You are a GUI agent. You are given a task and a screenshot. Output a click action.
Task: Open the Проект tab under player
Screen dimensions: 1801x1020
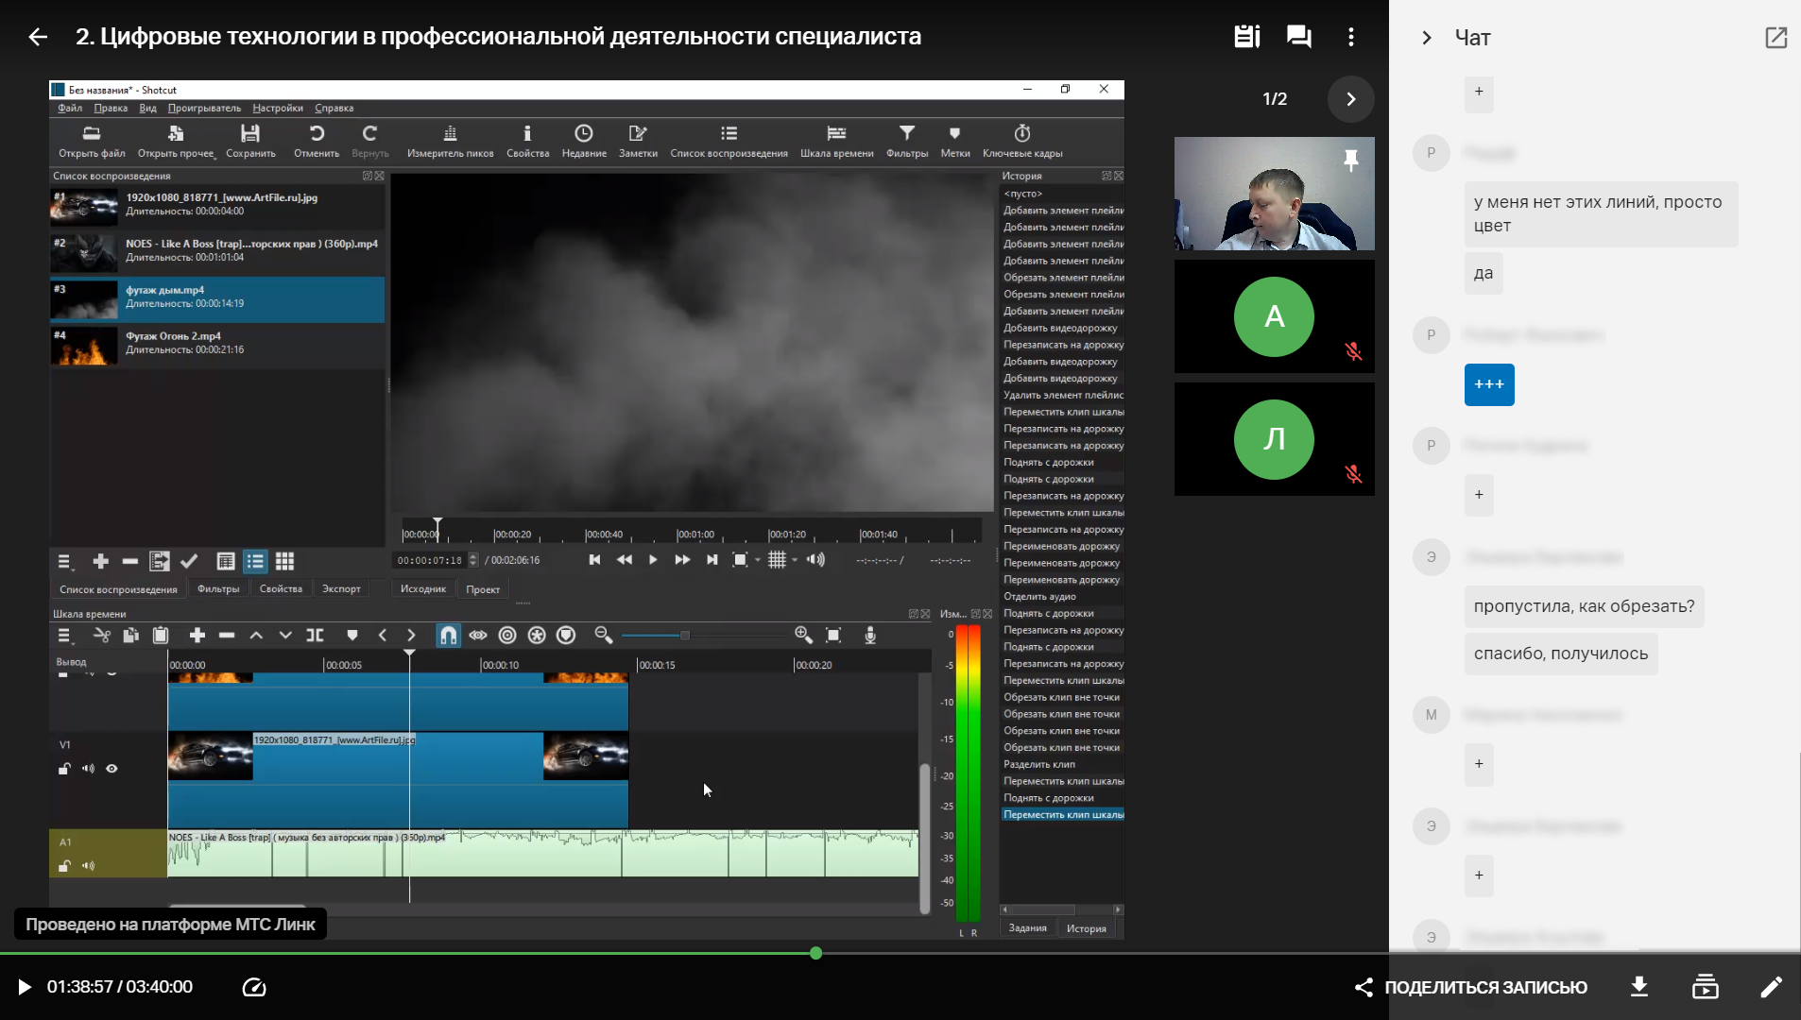[483, 589]
